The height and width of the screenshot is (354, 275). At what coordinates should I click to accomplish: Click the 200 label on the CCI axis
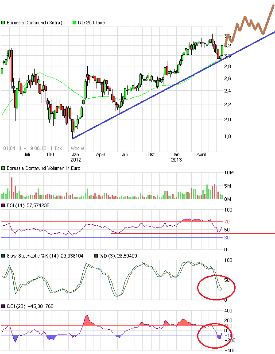(x=228, y=320)
